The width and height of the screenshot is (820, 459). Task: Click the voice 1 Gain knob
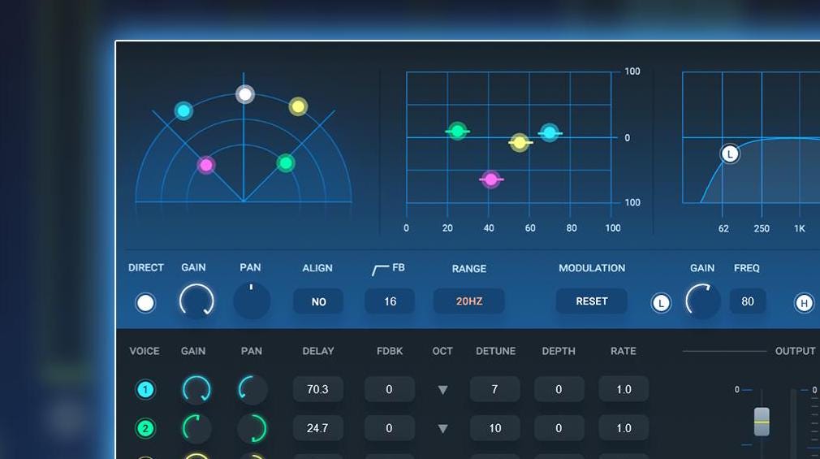pos(196,389)
